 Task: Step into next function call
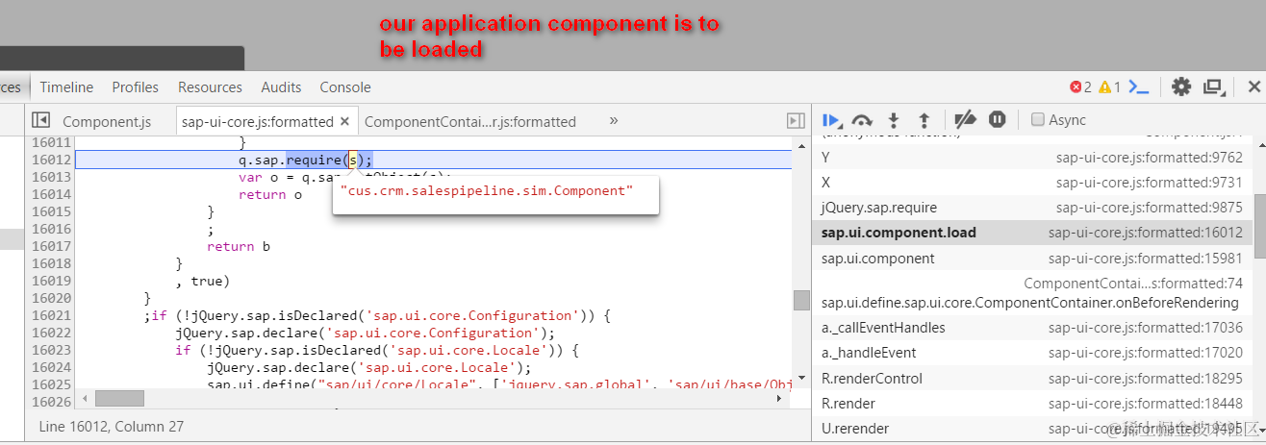click(x=894, y=120)
